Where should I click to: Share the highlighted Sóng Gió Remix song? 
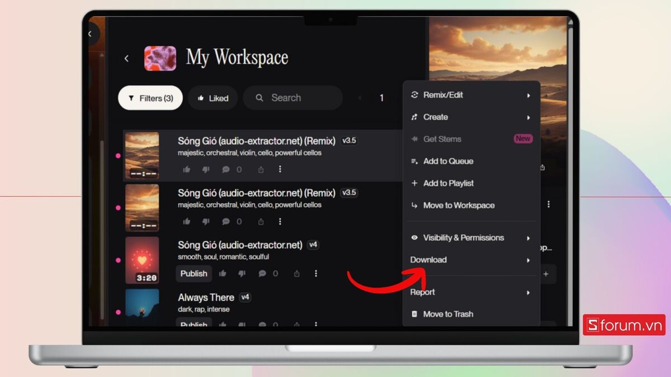261,169
